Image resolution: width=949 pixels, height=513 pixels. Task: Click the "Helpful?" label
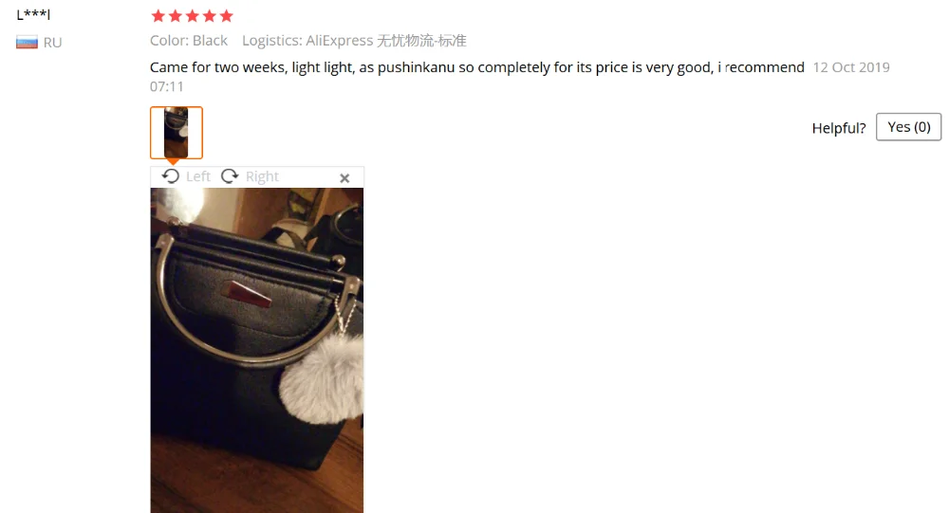[839, 128]
